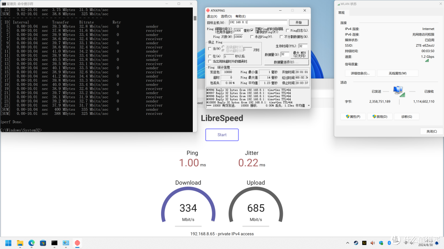Click the 属性(P) button
The image size is (444, 249).
353,117
